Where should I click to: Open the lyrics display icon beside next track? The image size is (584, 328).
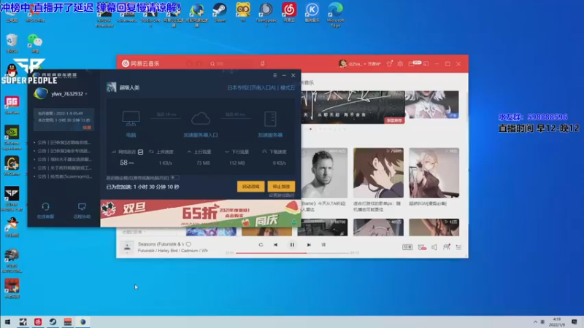tap(323, 245)
